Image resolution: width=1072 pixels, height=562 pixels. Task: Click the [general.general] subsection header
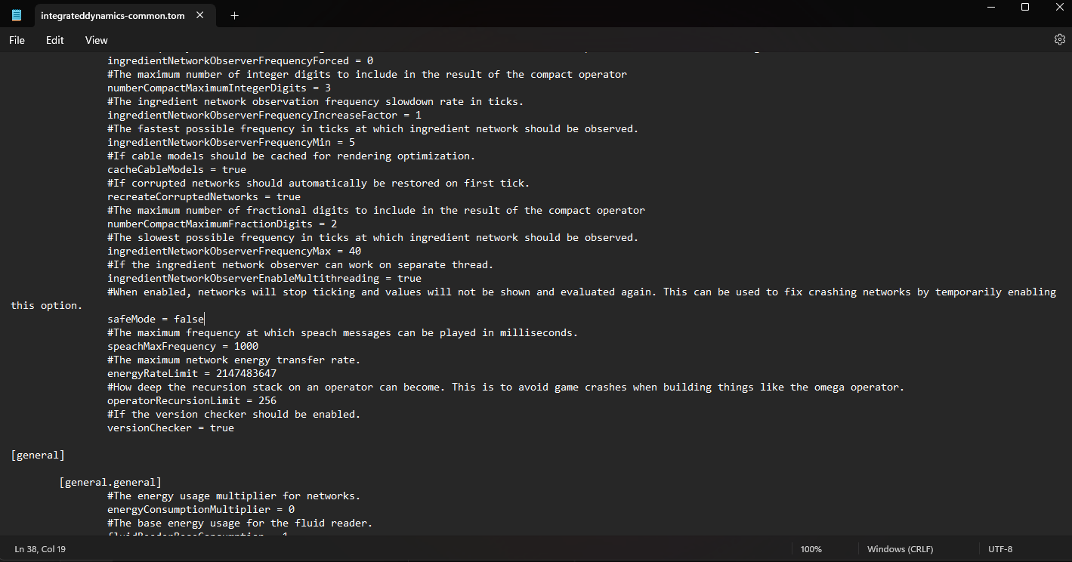click(x=110, y=481)
